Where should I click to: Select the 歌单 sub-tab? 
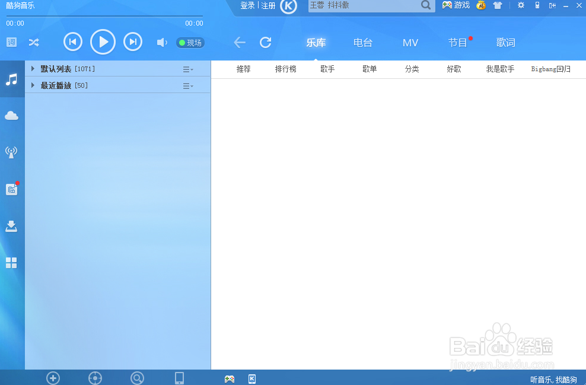coord(370,69)
